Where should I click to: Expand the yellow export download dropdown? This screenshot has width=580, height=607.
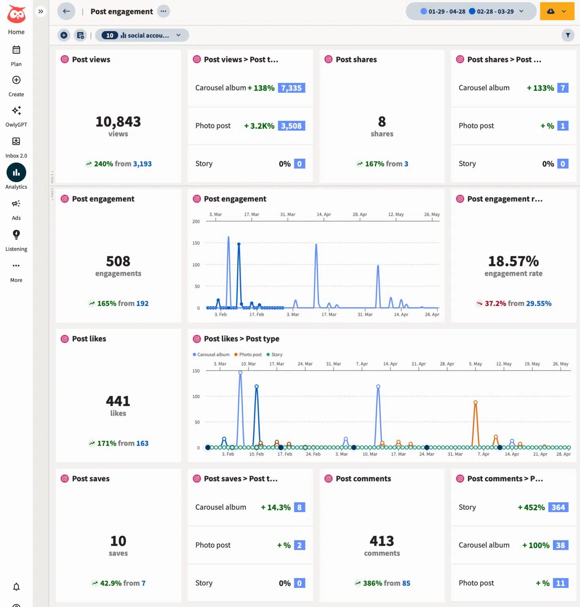[564, 11]
